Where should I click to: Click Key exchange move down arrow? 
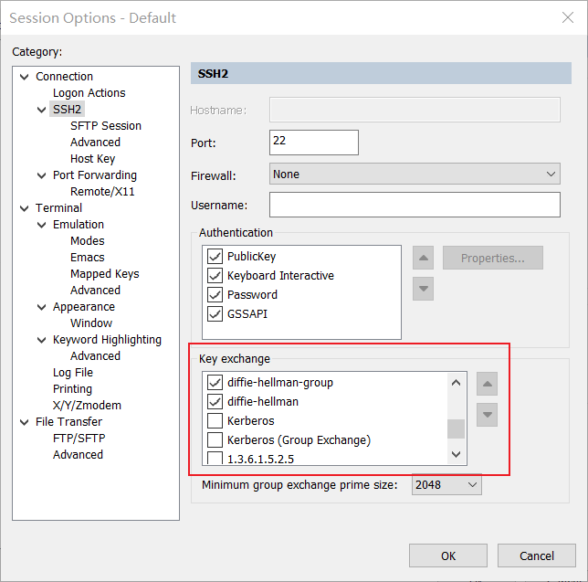(x=488, y=415)
